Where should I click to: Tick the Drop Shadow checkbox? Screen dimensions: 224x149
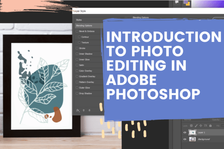click(x=77, y=93)
